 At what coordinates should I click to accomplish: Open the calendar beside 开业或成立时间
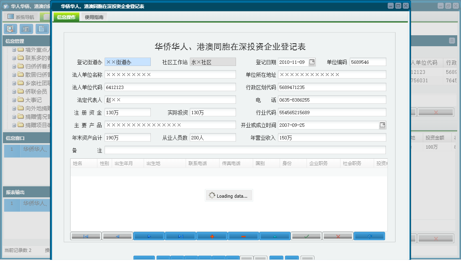382,125
